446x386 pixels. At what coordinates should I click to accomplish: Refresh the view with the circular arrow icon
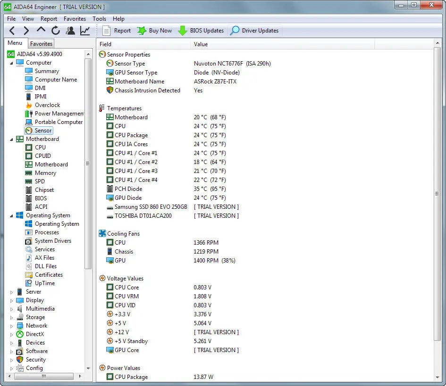click(x=56, y=30)
